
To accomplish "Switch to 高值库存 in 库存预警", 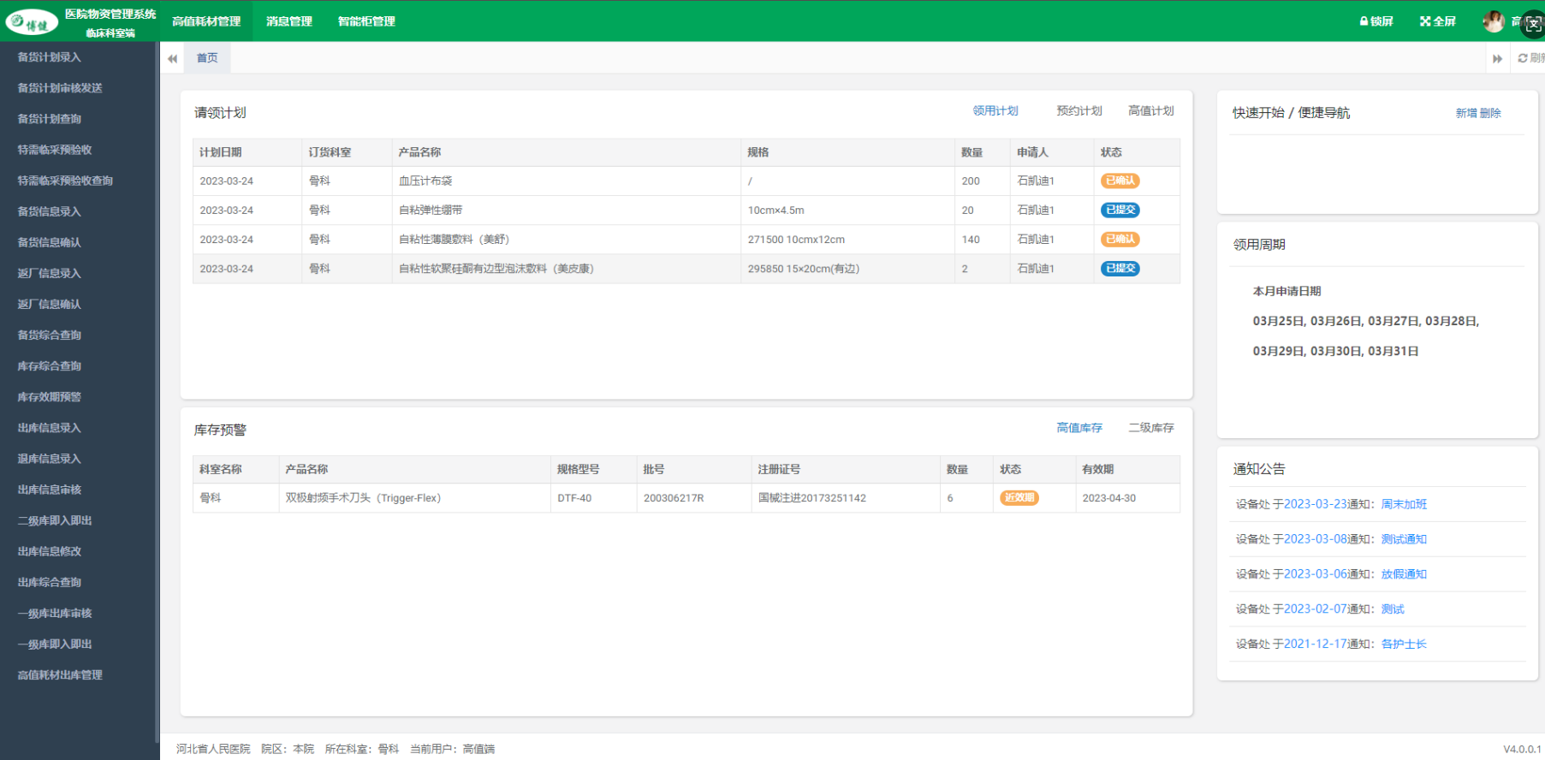I will (x=1079, y=428).
